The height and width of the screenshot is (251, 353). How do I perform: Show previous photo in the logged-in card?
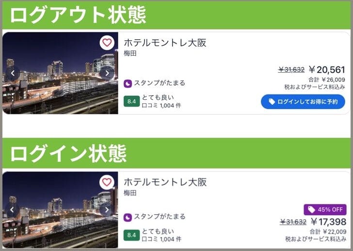pos(13,210)
